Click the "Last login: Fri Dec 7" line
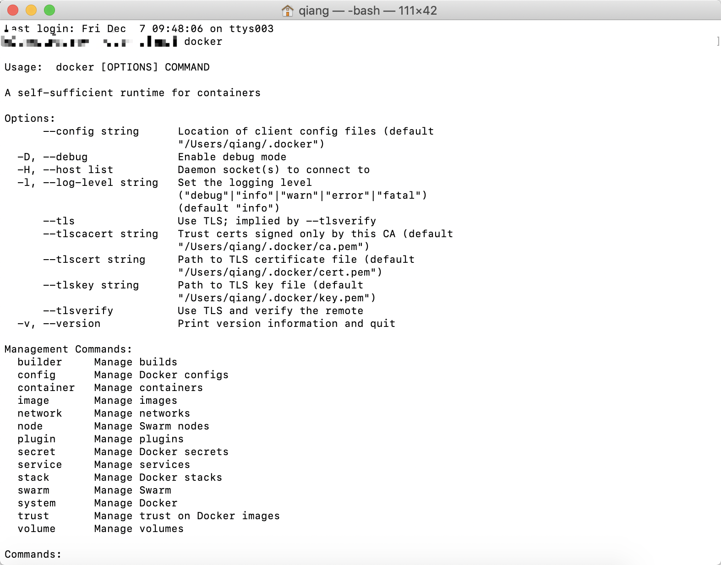The width and height of the screenshot is (721, 565). [x=139, y=28]
